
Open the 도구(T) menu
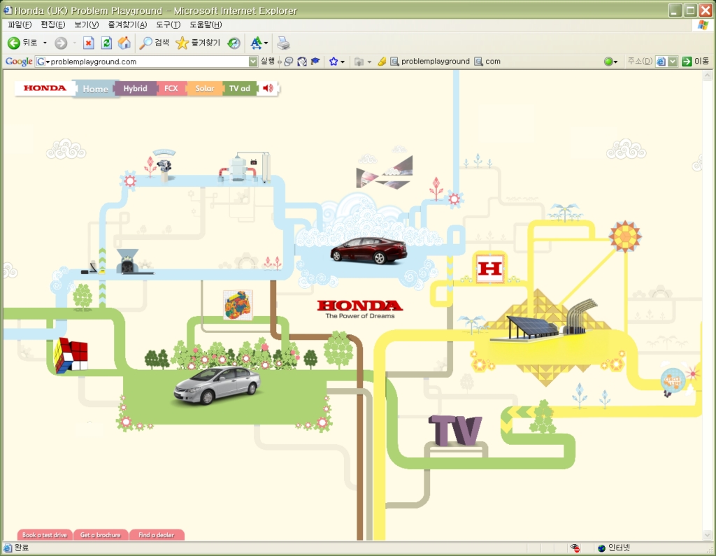[168, 24]
